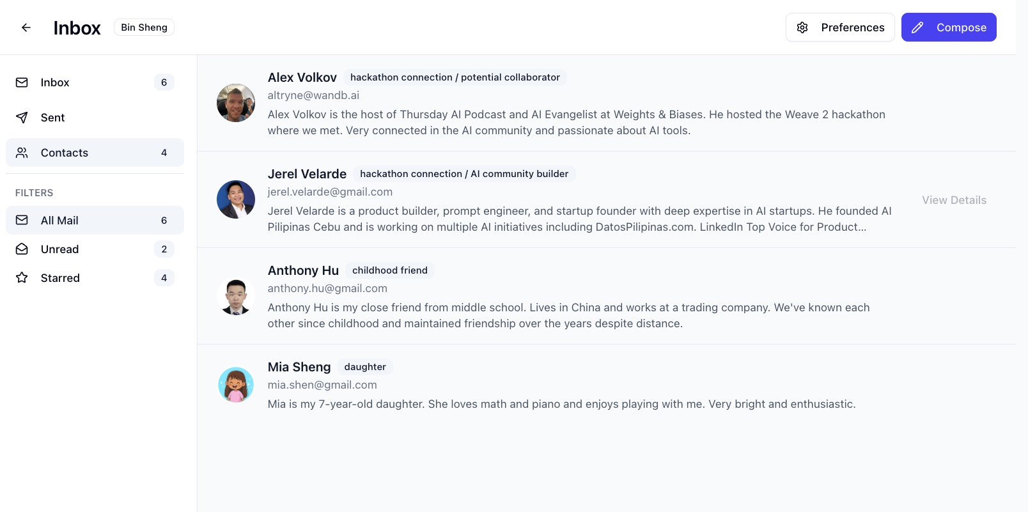Click the Contacts people icon

click(22, 153)
